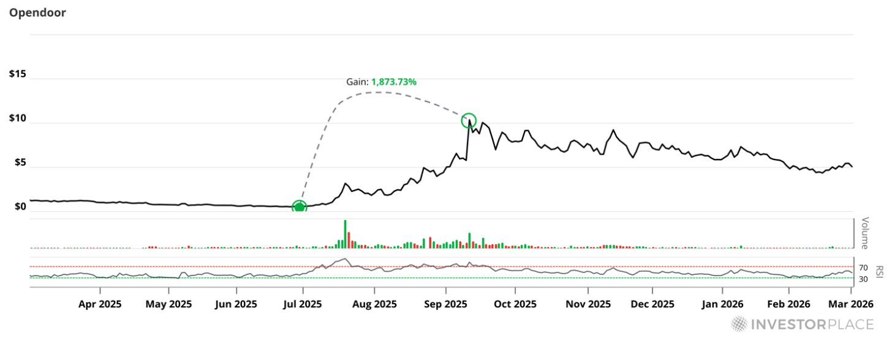Click the RSI '70' level label
This screenshot has height=344, width=892.
pyautogui.click(x=863, y=268)
